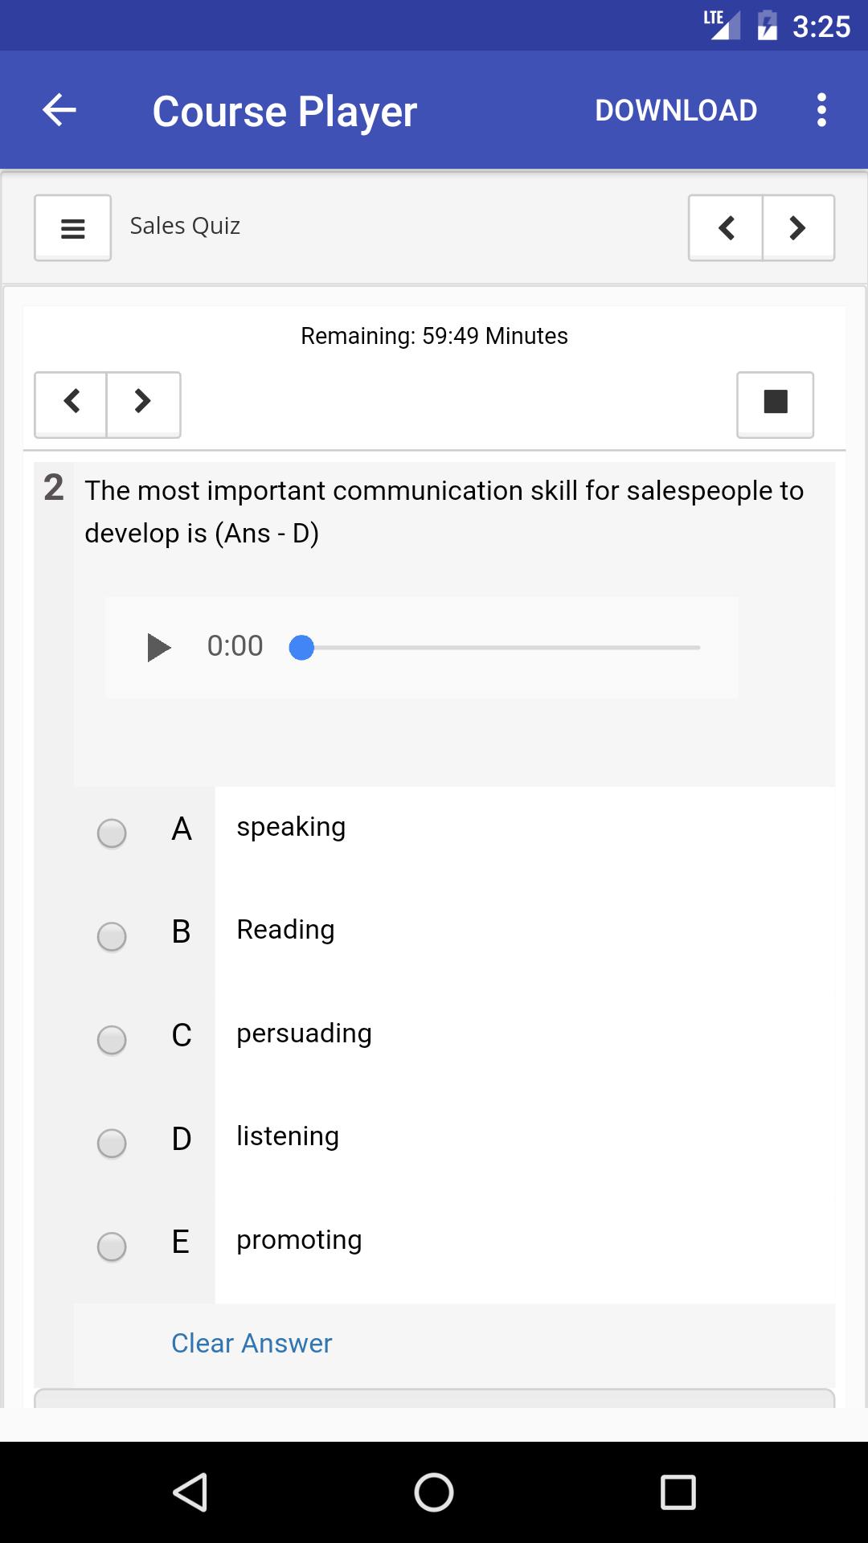This screenshot has height=1543, width=868.
Task: Open Android recent apps square button
Action: pos(678,1492)
